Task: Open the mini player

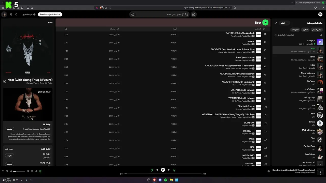Action: coord(7,171)
